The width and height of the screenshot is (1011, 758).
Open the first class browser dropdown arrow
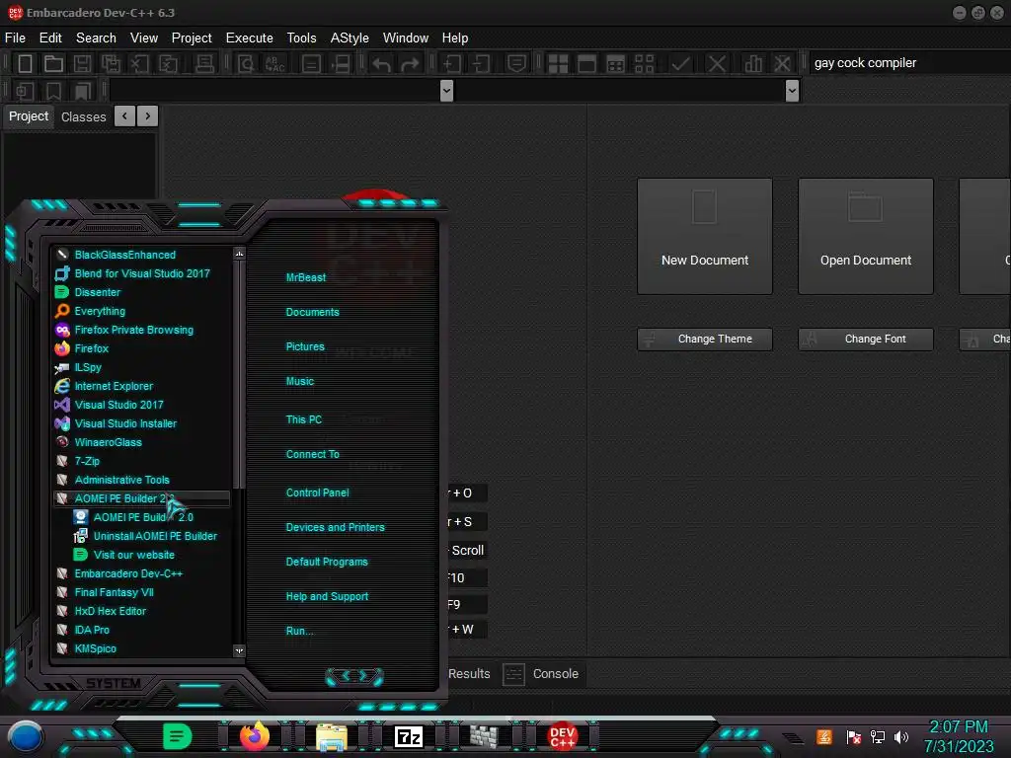point(446,91)
